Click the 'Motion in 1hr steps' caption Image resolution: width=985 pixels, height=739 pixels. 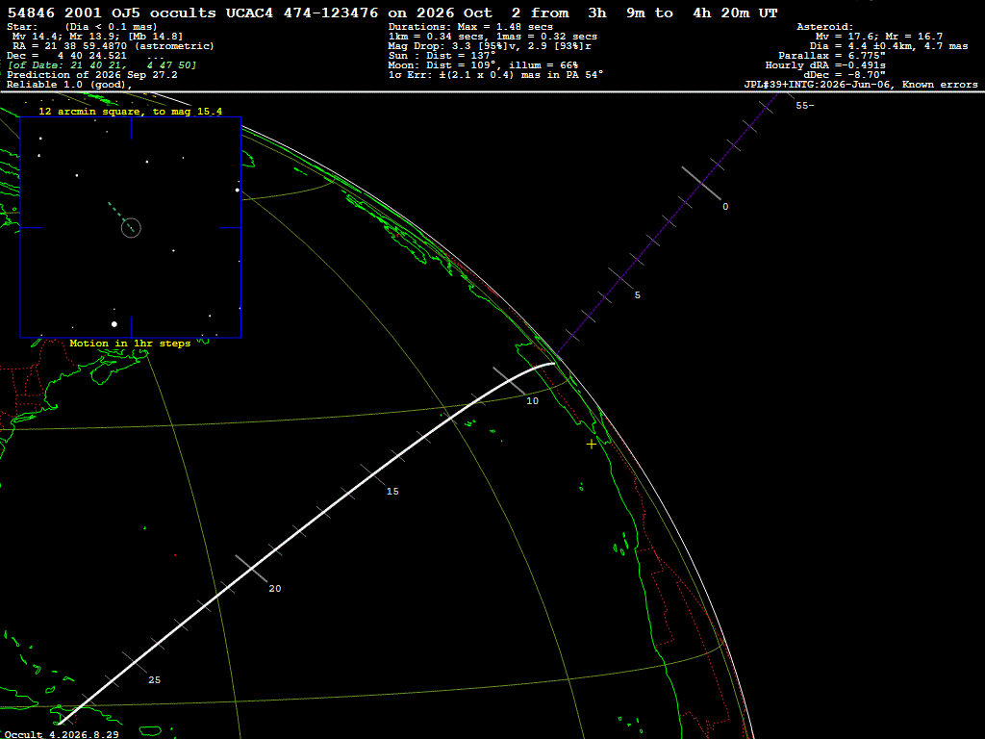tap(130, 344)
